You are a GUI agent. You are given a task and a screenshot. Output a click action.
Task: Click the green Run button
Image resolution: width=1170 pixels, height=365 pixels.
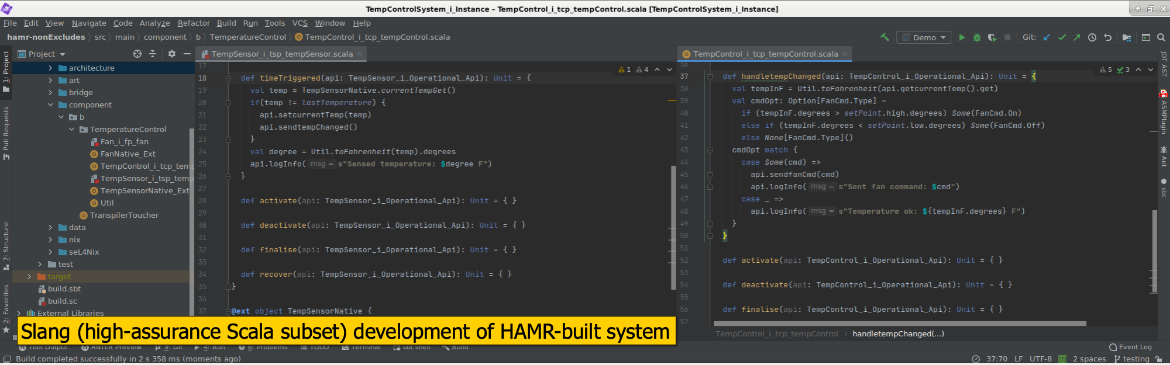962,37
